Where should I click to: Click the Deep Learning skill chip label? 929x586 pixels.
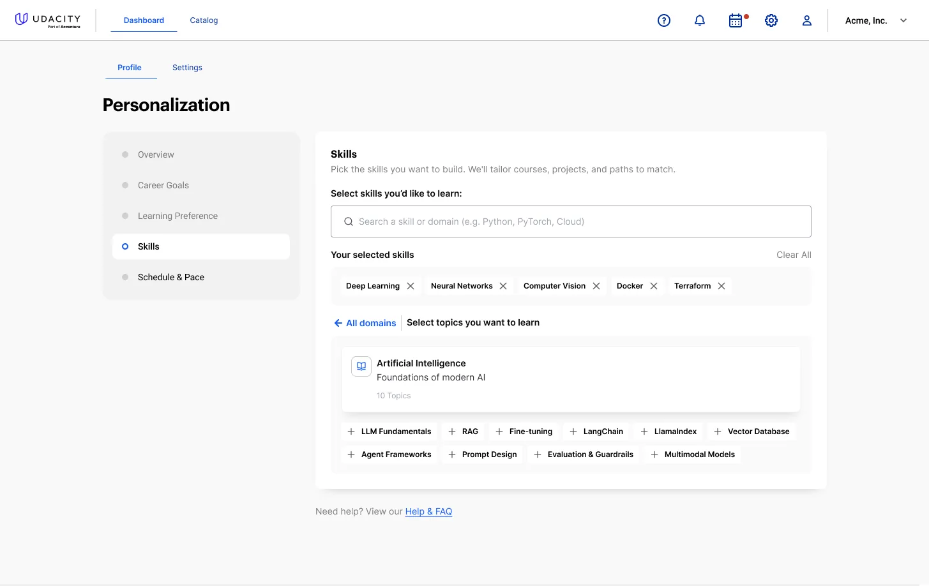[x=373, y=286]
